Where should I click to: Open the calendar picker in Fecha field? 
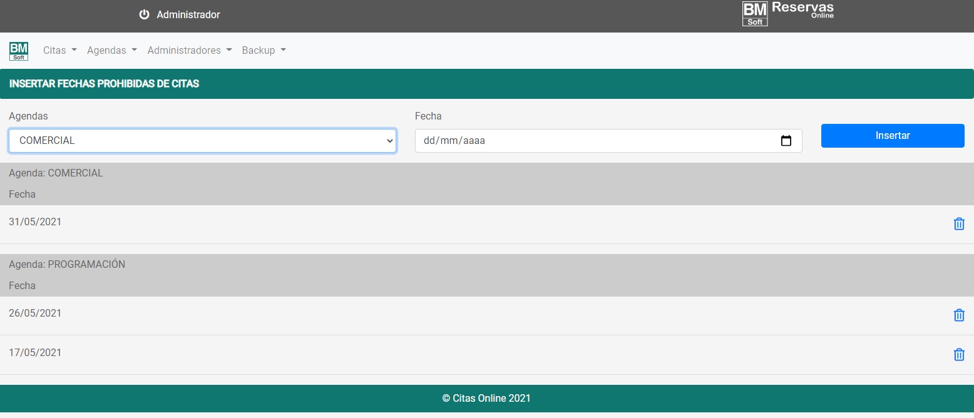pos(786,141)
